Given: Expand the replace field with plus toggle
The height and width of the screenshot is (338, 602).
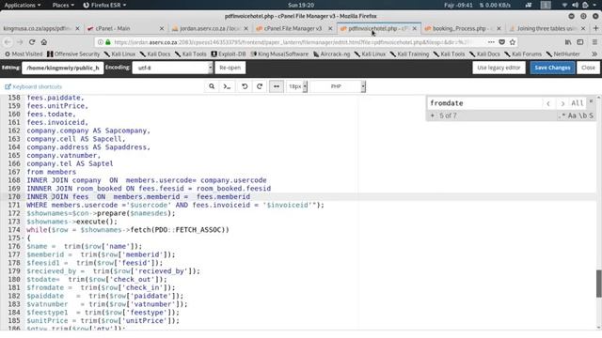Looking at the screenshot, I should (x=433, y=115).
